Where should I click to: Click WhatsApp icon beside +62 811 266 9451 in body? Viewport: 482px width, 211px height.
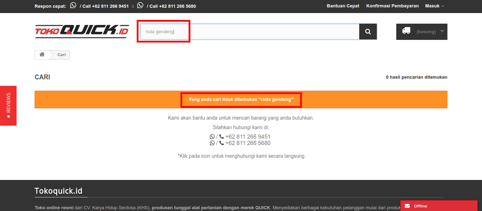pos(212,137)
